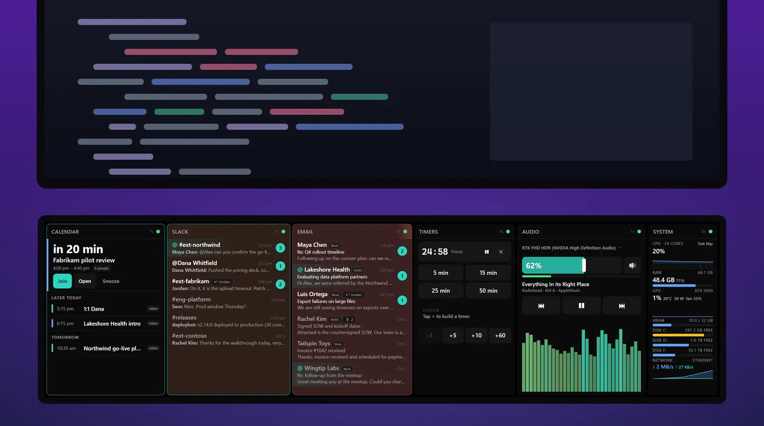Open the #eng-platform Slack channel

(x=229, y=303)
